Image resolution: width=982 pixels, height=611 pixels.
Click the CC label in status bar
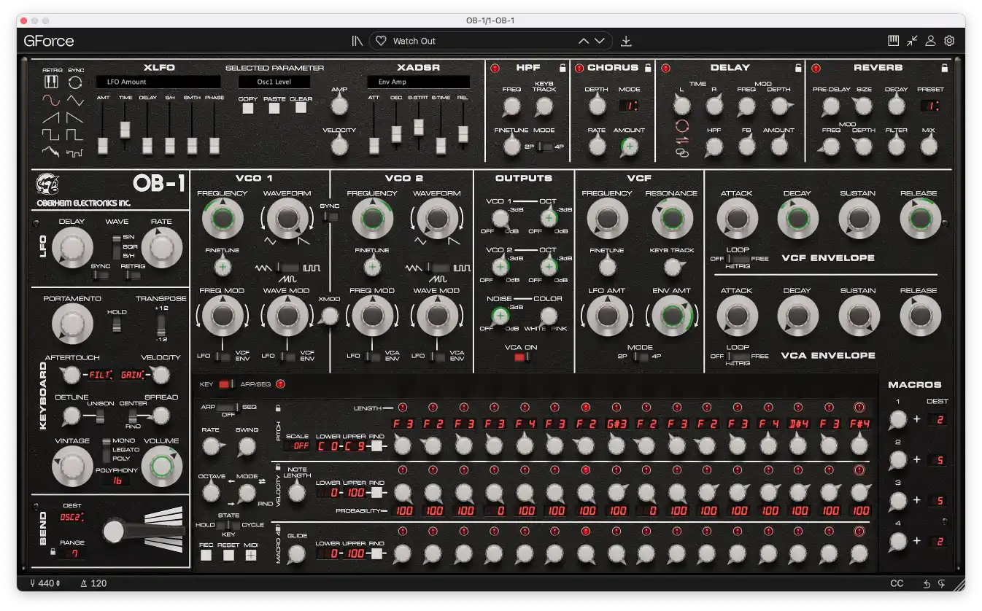(x=897, y=583)
